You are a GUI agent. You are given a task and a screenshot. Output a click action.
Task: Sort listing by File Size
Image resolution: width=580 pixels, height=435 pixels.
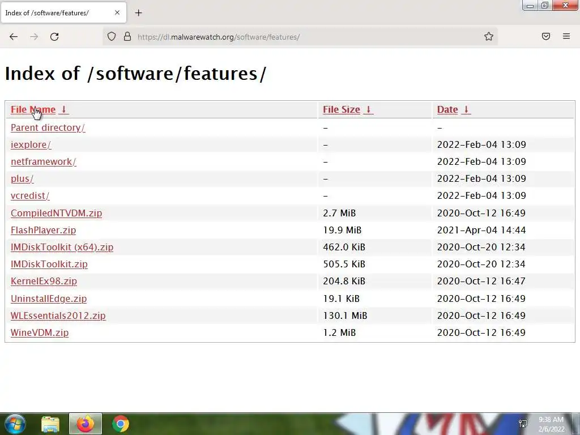pyautogui.click(x=342, y=109)
